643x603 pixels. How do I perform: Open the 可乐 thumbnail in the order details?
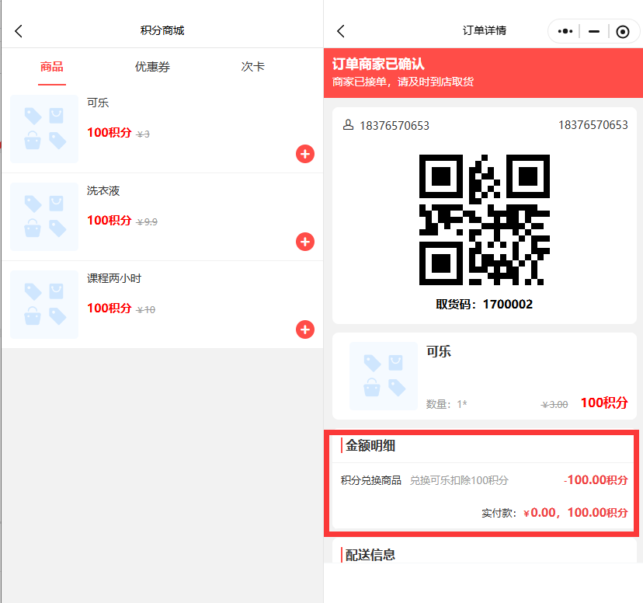pos(384,376)
